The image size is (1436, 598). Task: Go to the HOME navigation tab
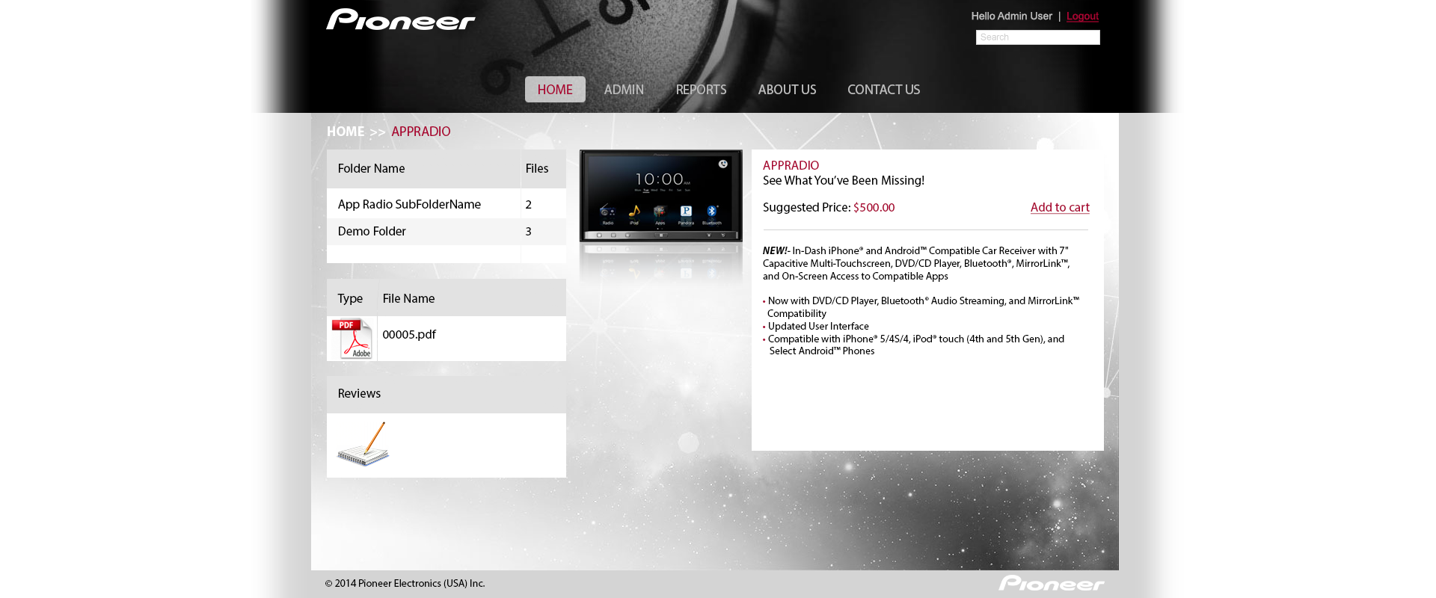click(554, 90)
